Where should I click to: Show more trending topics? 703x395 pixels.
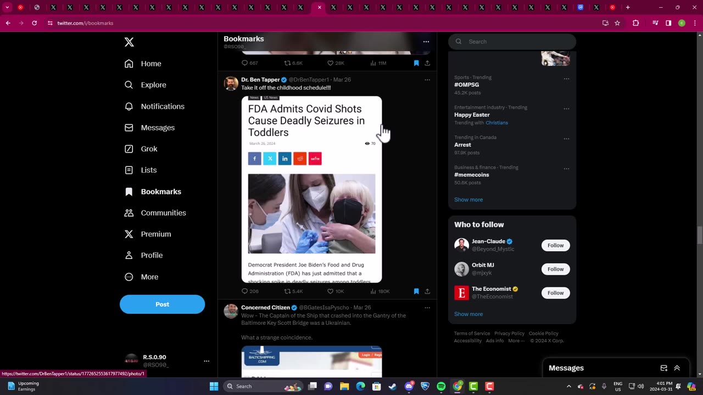click(x=468, y=200)
